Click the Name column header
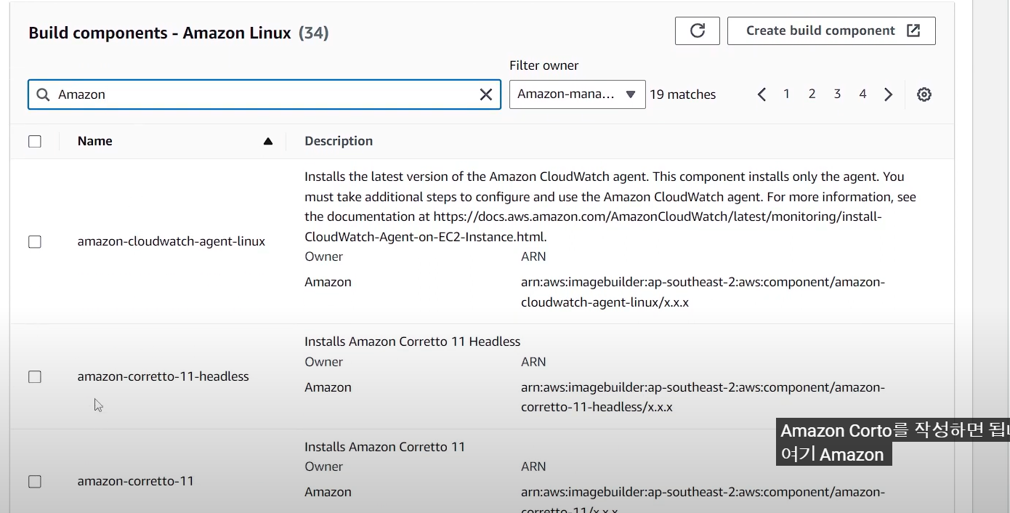The height and width of the screenshot is (513, 1010). (x=95, y=141)
